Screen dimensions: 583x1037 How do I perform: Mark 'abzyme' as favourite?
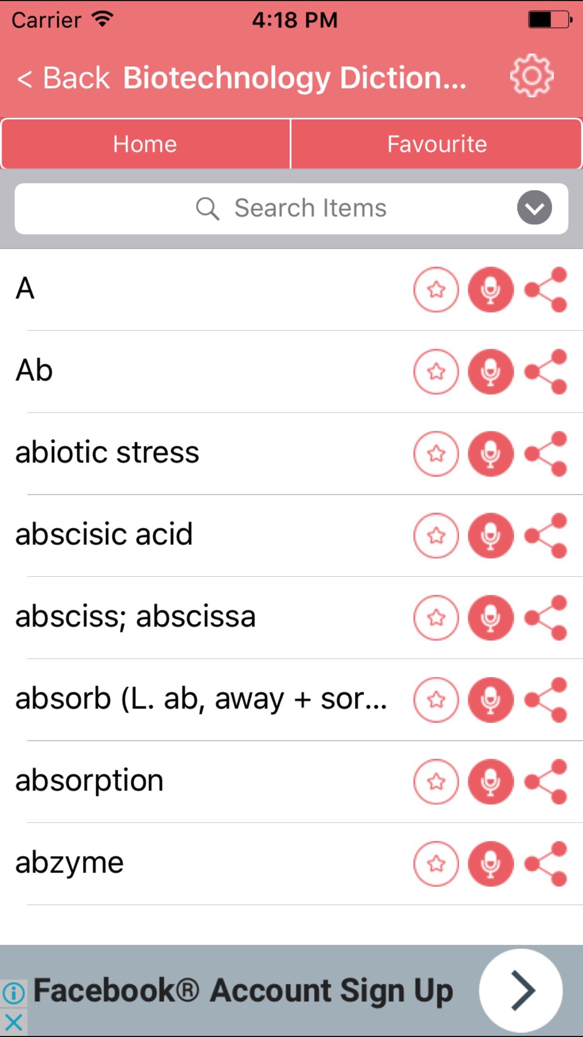pyautogui.click(x=436, y=864)
